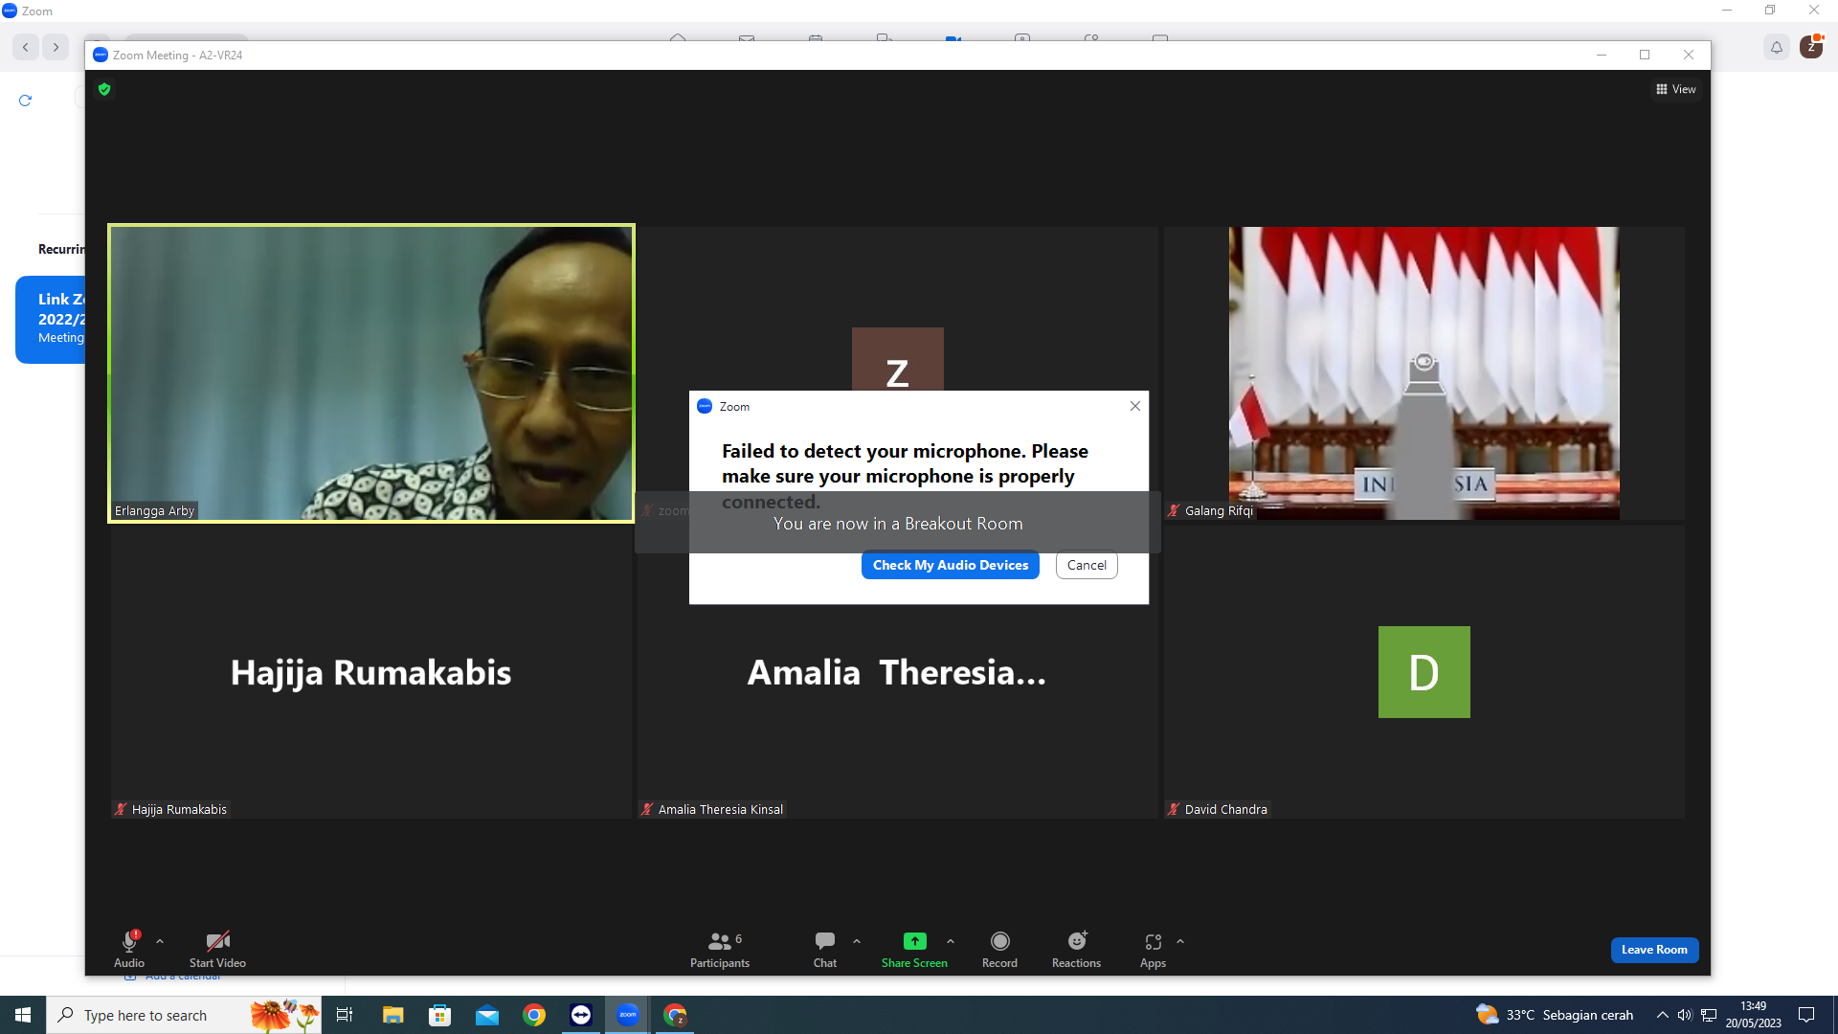Click the blue Link Z meeting card

(51, 319)
